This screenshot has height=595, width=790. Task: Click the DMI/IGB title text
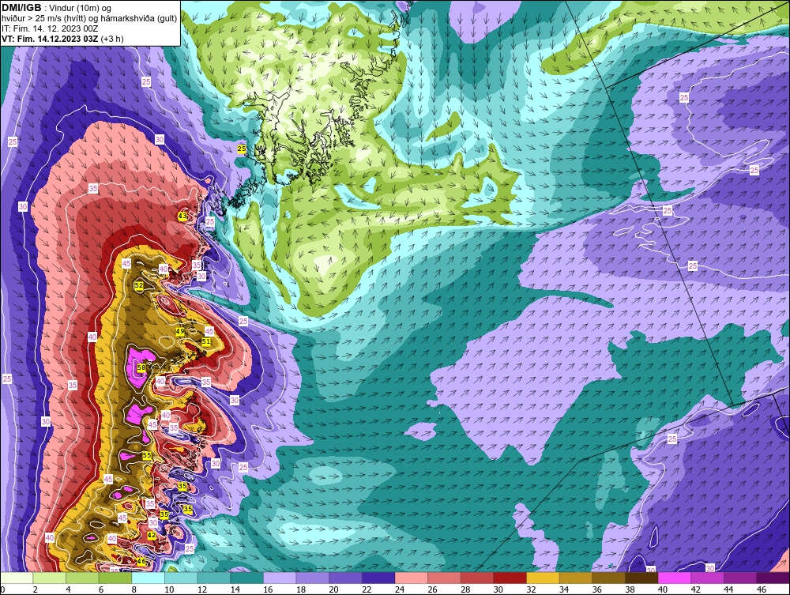[21, 8]
